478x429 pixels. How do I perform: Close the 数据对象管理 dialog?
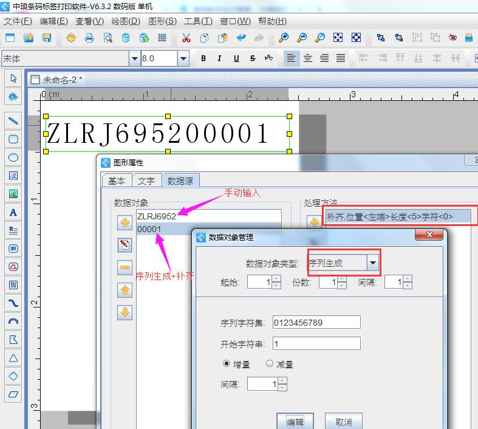coord(429,234)
